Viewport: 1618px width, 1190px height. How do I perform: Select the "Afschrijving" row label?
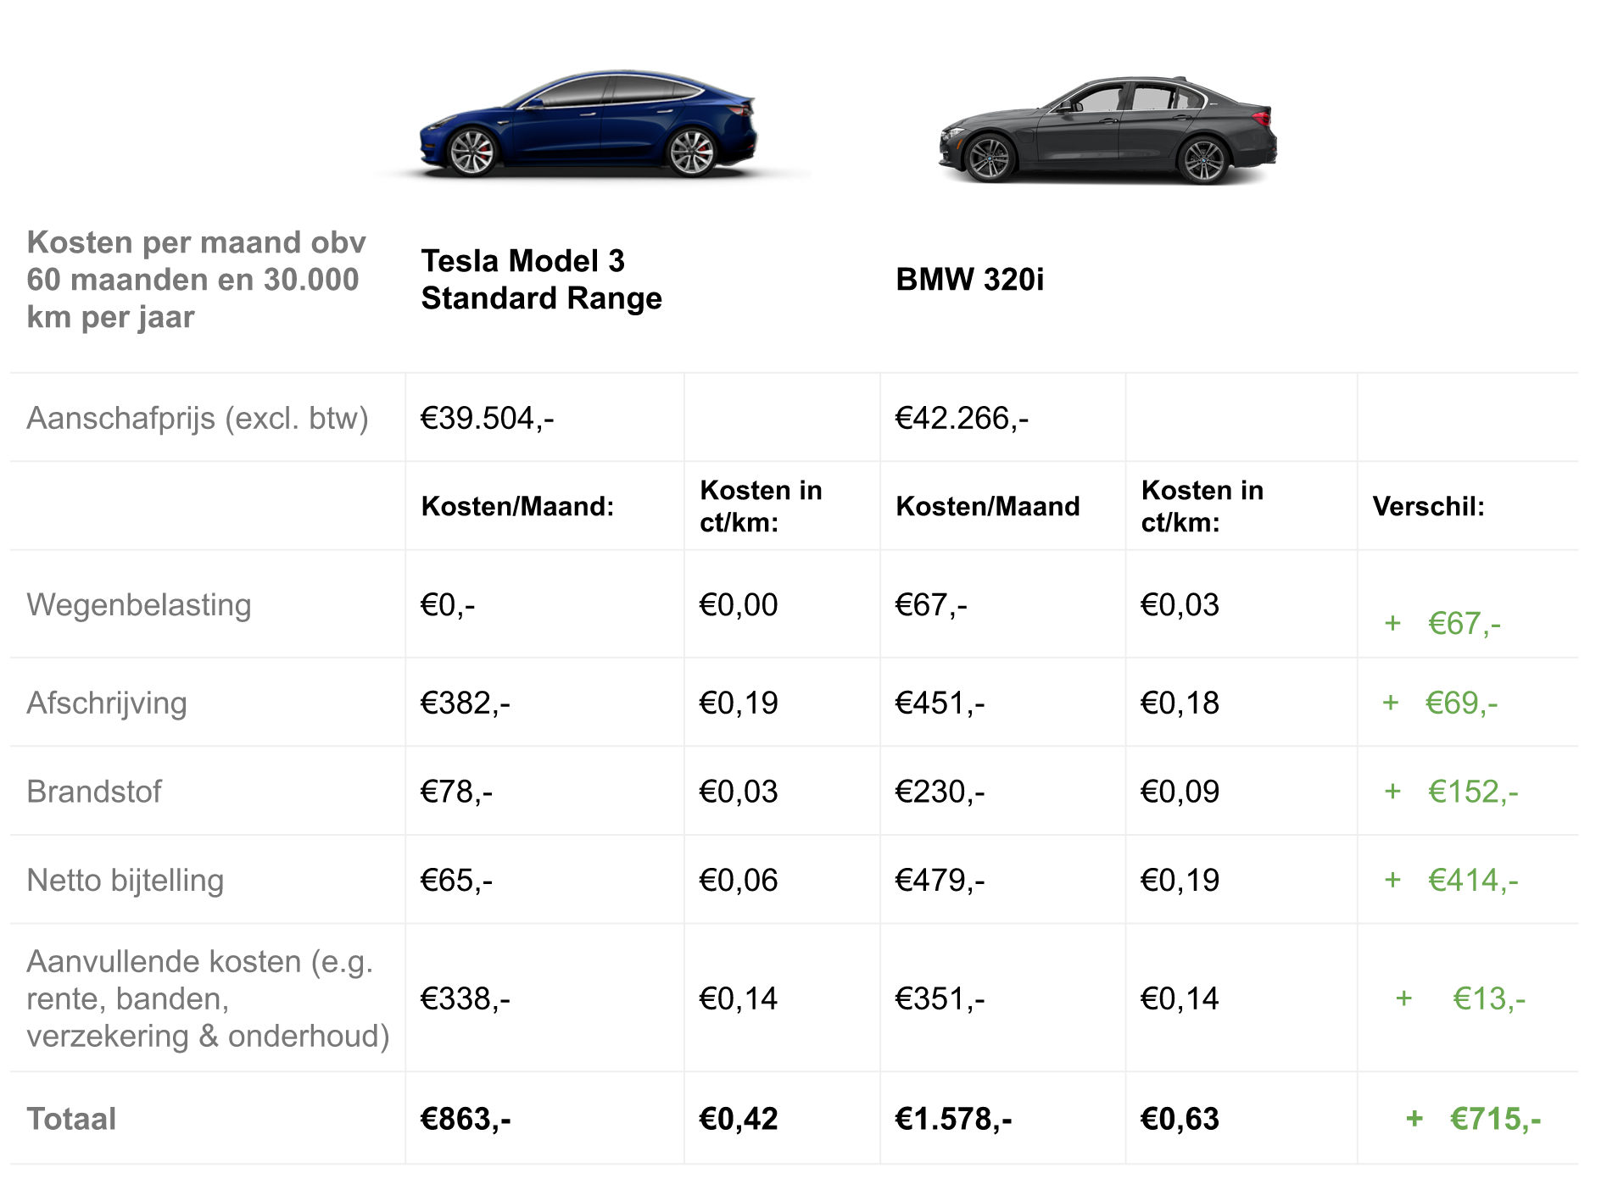(x=107, y=703)
